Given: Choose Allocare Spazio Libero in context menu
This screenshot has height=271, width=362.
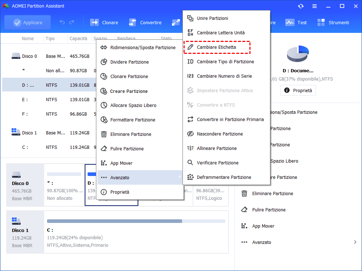Looking at the screenshot, I should click(x=139, y=105).
